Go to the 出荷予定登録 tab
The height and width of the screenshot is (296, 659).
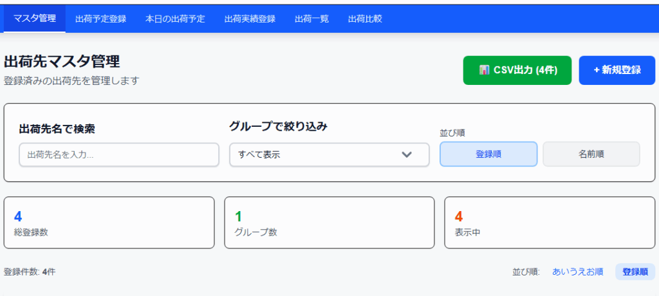click(100, 19)
